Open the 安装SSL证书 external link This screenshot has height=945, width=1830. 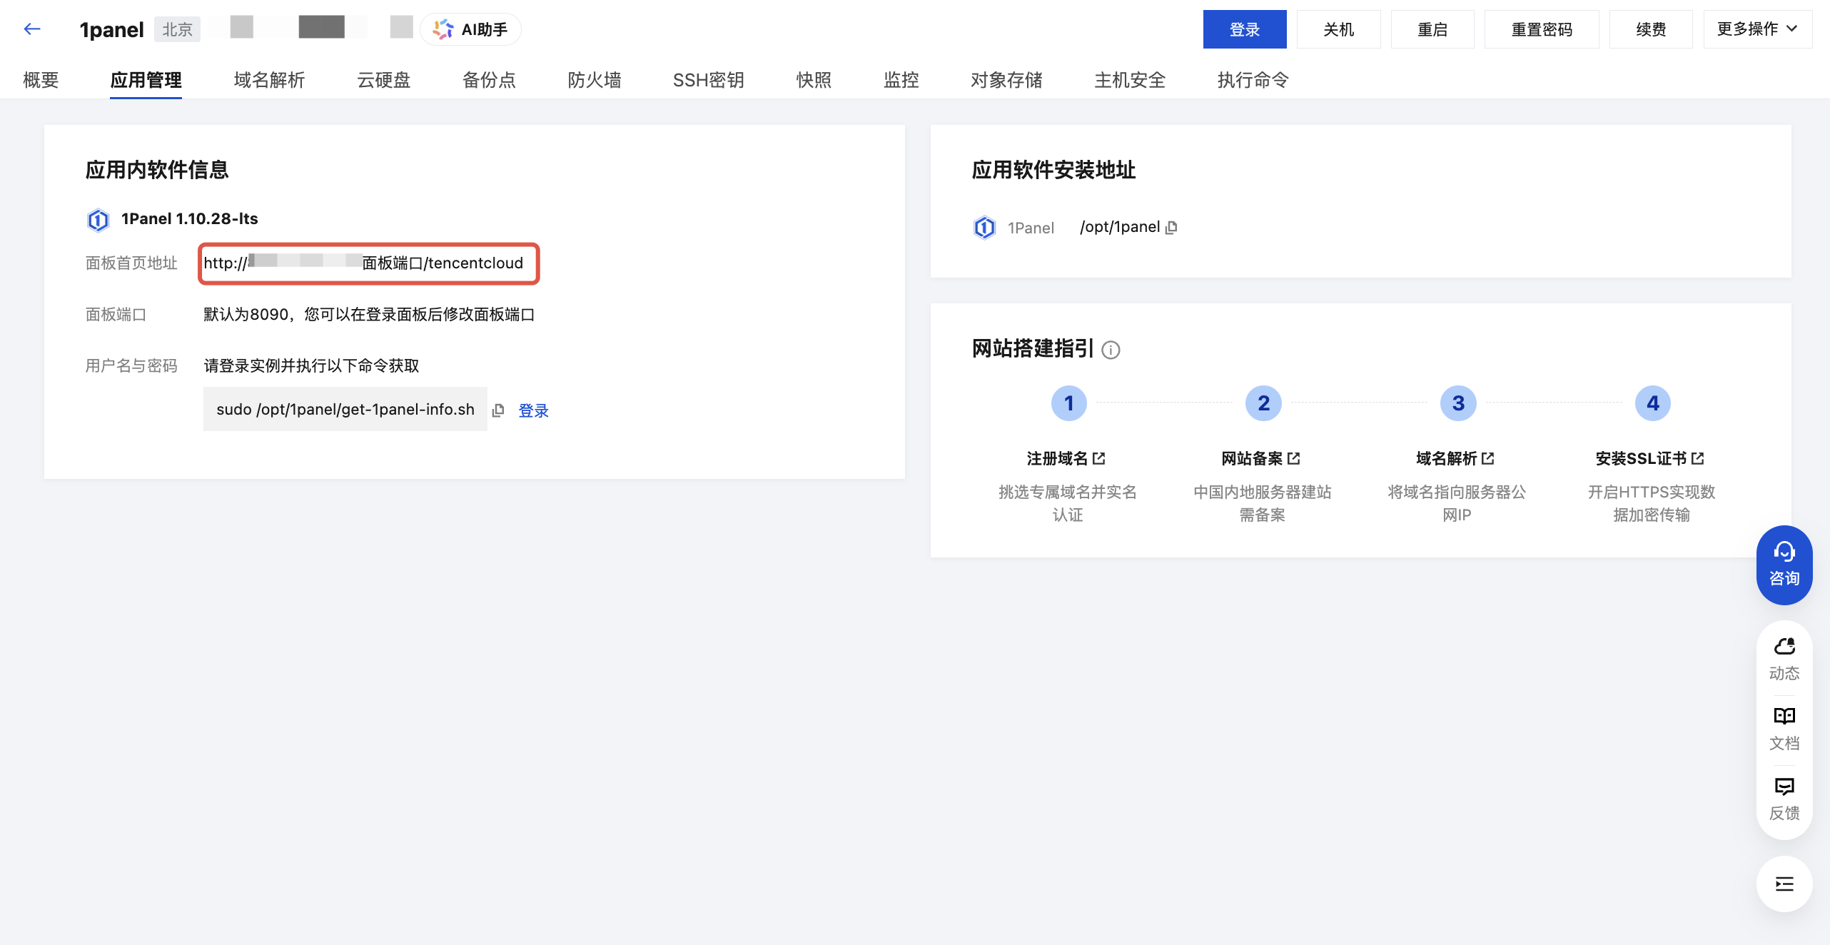[1650, 458]
